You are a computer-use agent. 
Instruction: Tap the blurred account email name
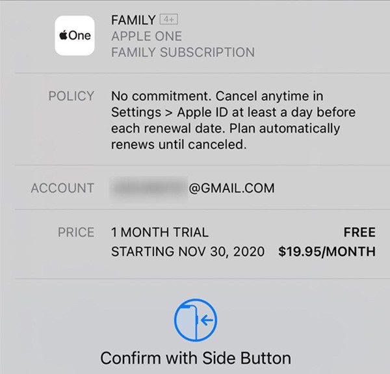click(148, 189)
